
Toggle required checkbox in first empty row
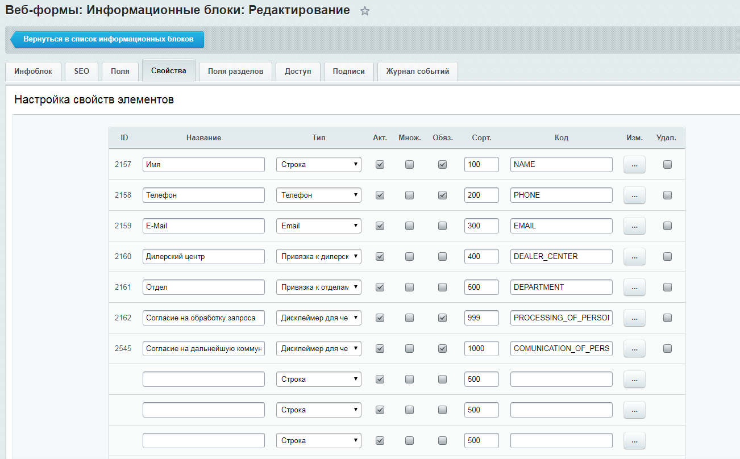point(442,379)
